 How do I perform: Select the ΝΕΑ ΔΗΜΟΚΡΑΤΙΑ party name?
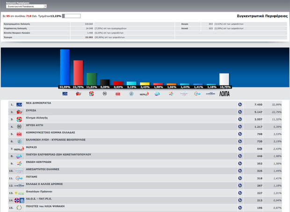pyautogui.click(x=38, y=103)
